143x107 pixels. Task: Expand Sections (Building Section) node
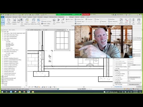click(3, 67)
